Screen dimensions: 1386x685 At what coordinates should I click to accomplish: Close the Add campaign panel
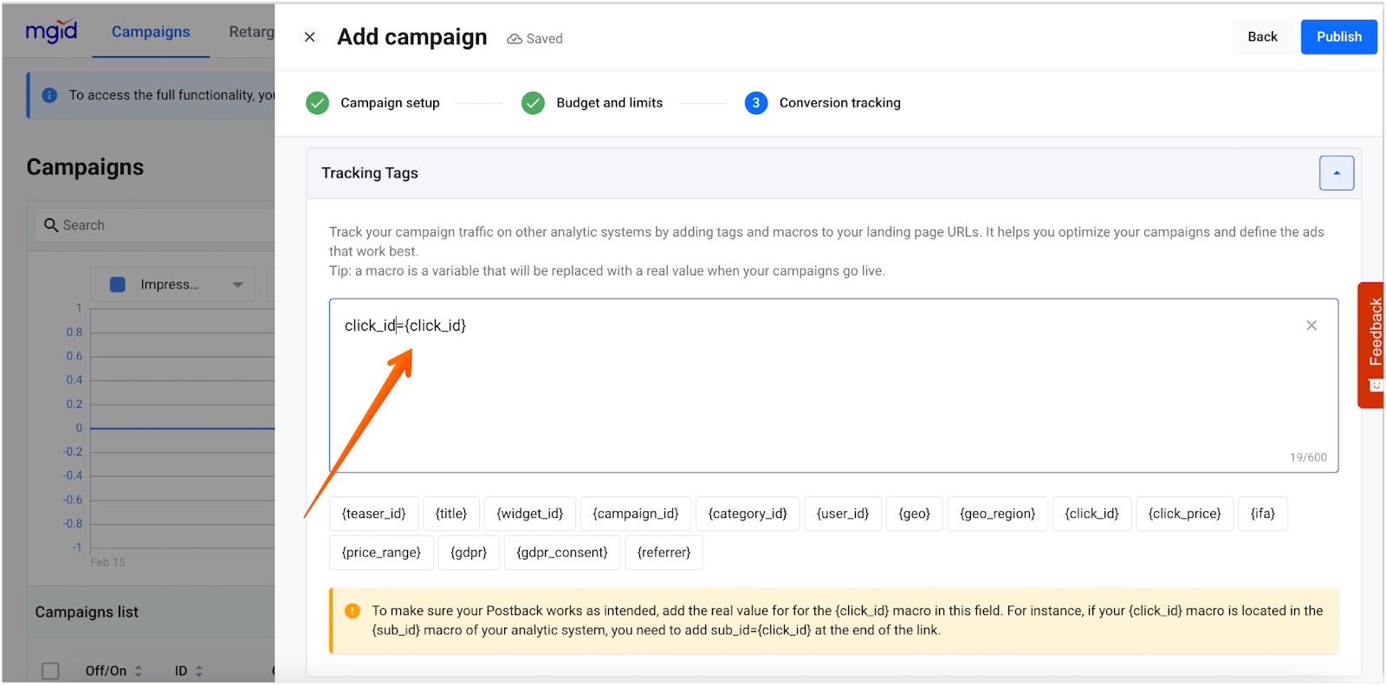click(309, 37)
